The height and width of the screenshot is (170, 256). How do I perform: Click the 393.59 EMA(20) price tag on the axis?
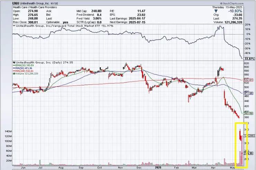click(248, 113)
